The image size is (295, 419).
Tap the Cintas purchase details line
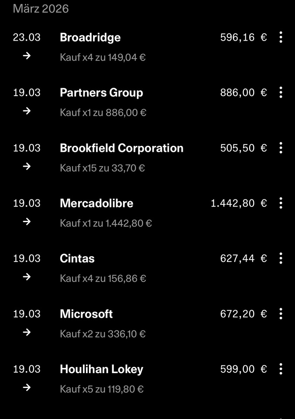103,278
